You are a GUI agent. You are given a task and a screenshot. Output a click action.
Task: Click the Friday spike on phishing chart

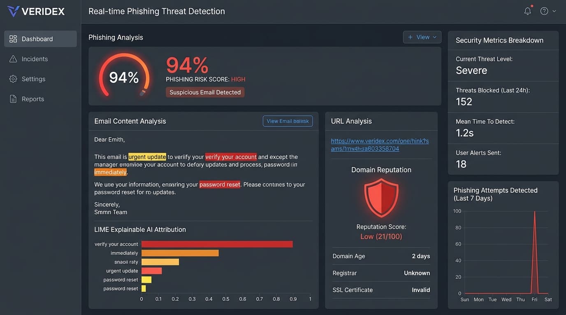[x=534, y=252]
